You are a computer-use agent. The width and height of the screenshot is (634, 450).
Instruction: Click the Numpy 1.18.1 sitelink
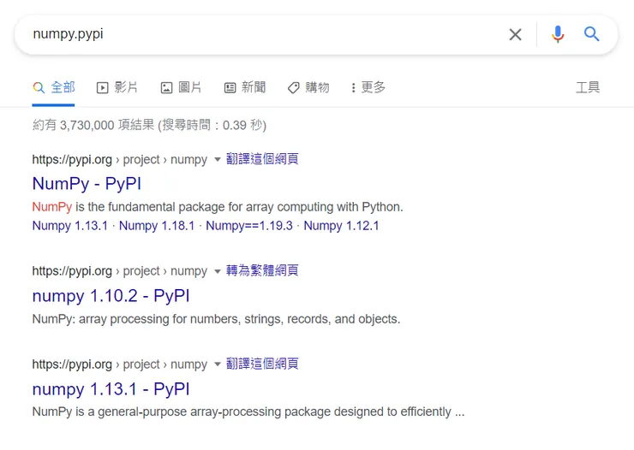pyautogui.click(x=157, y=226)
